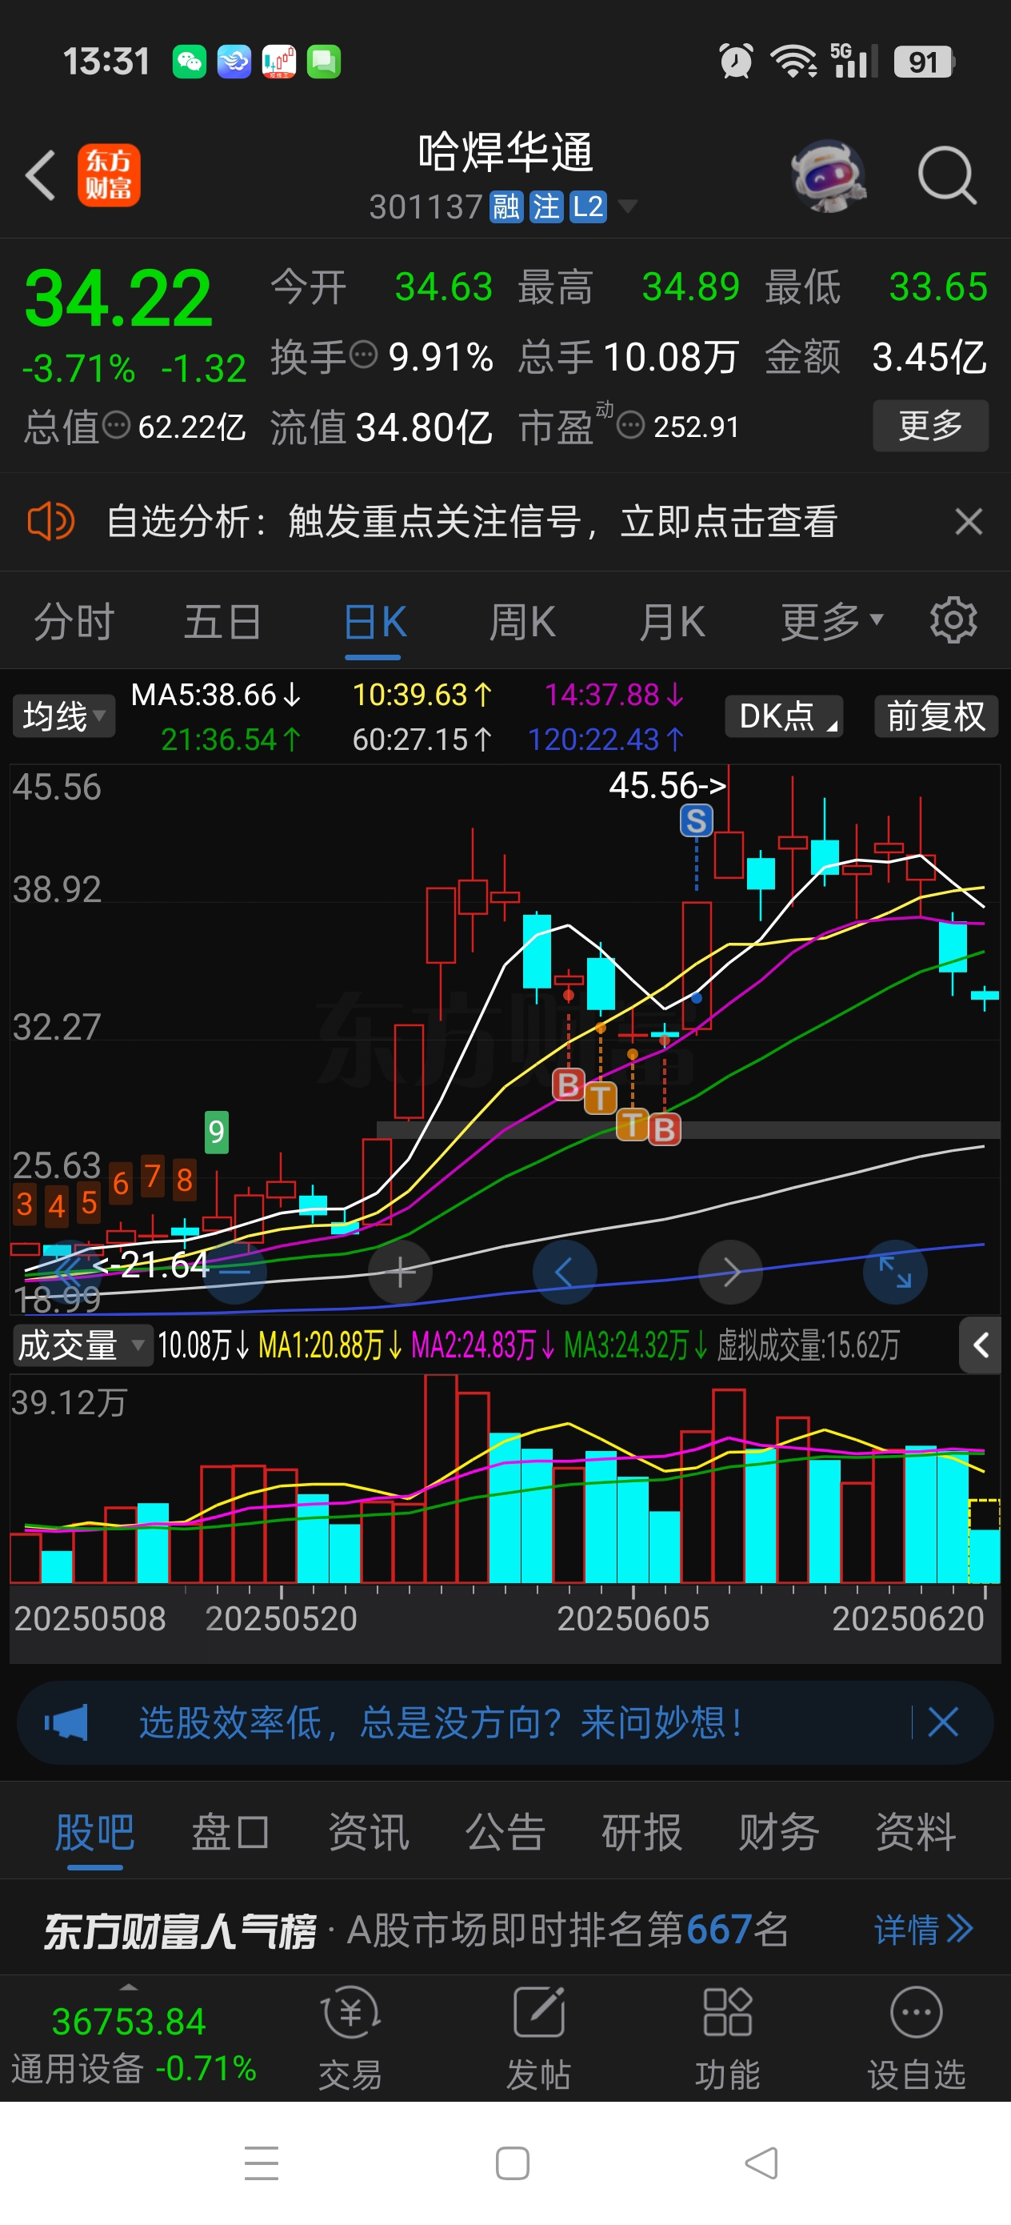Tap the 注 notice tag
Screen dimensions: 1011x2225
pos(545,207)
